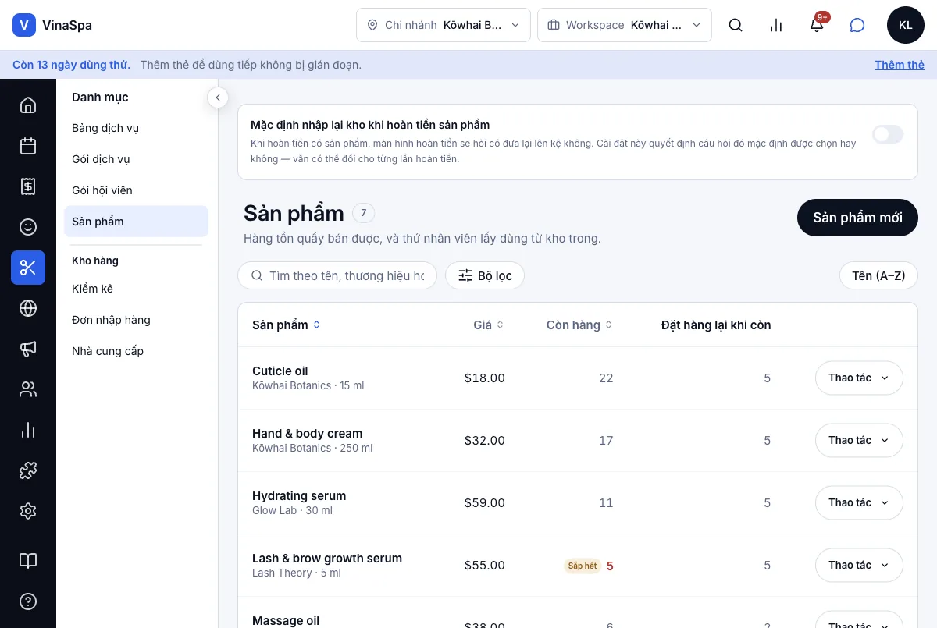Open the smiley face clients icon

(x=28, y=227)
